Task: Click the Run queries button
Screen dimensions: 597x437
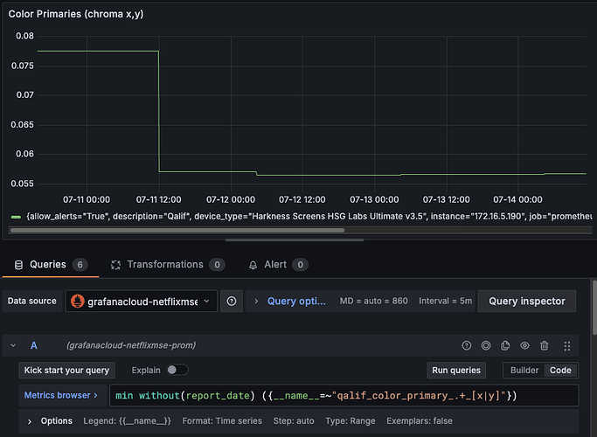Action: [x=456, y=371]
